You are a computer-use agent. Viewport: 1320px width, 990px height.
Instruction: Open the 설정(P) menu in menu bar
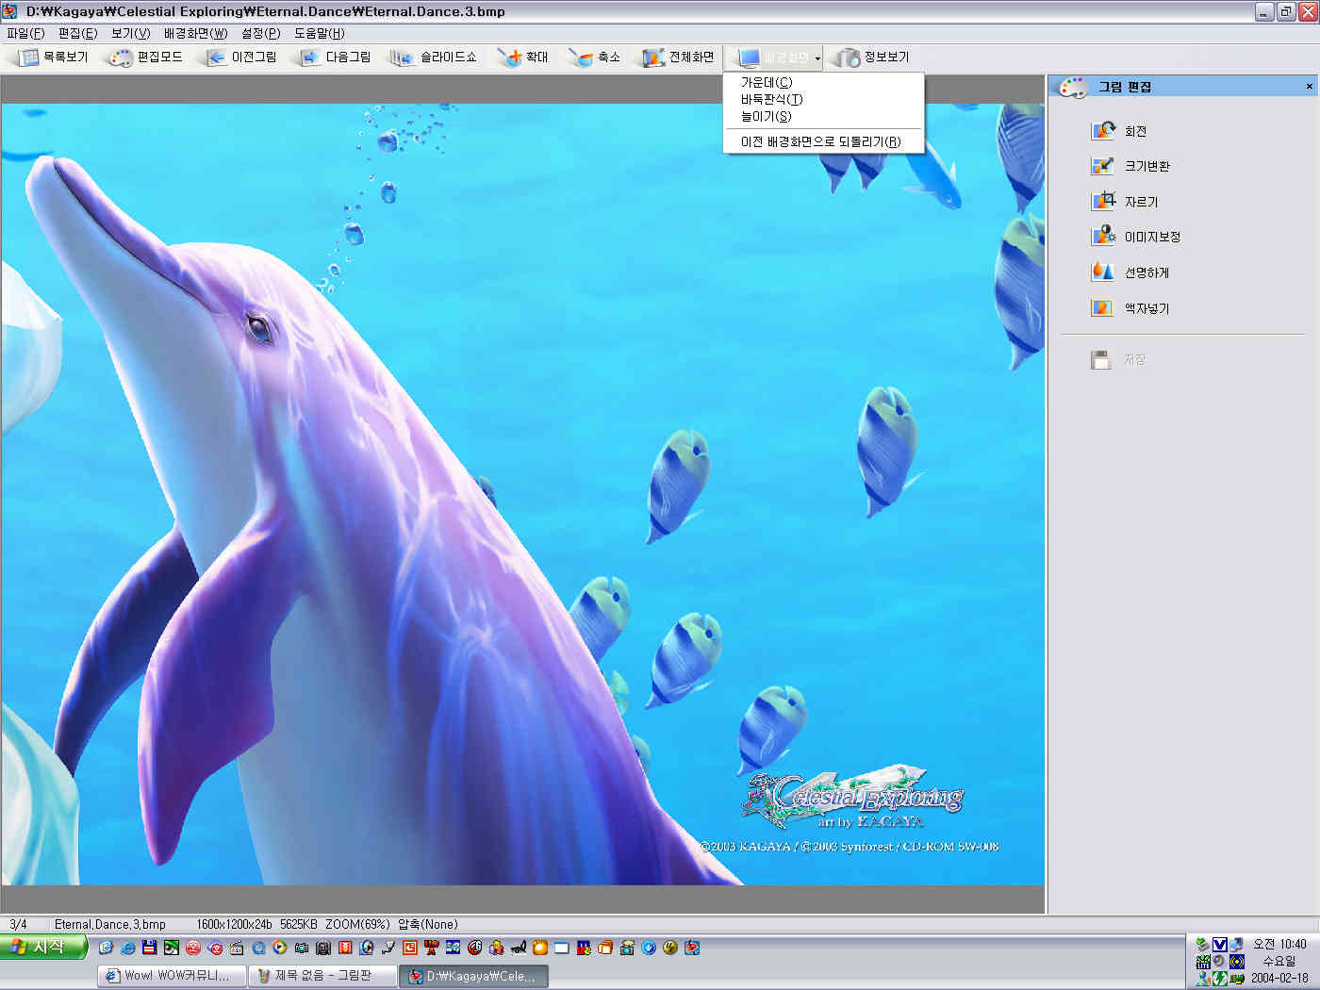260,33
